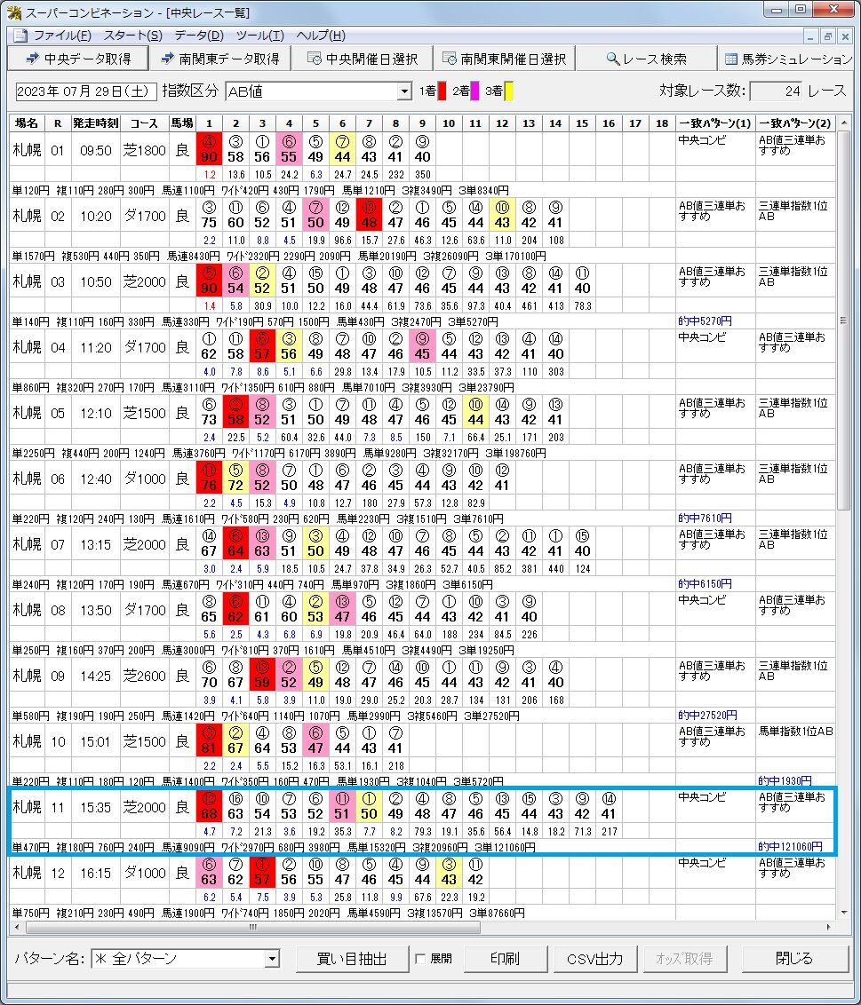
Task: Expand the 指数区分 AB値 dropdown
Action: pos(404,91)
